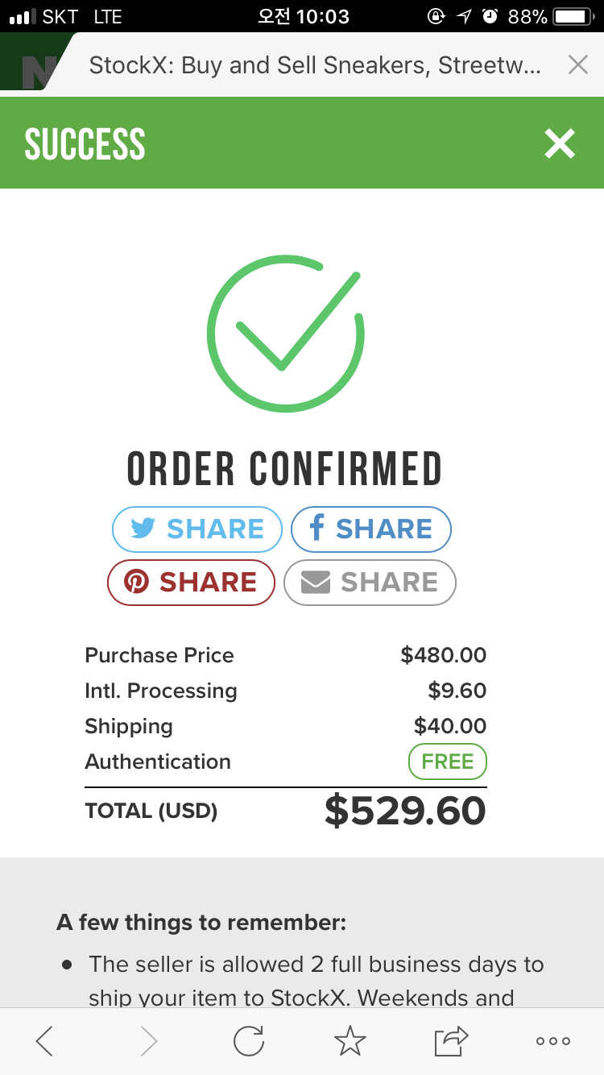
Task: Tap the Purchase Price row
Action: pyautogui.click(x=285, y=655)
